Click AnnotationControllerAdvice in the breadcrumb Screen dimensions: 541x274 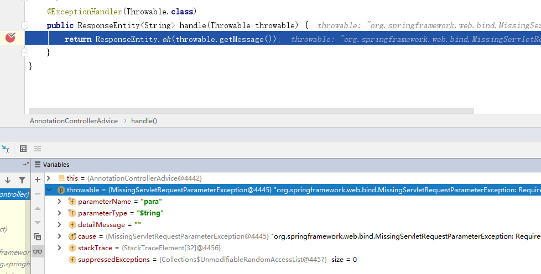[74, 120]
